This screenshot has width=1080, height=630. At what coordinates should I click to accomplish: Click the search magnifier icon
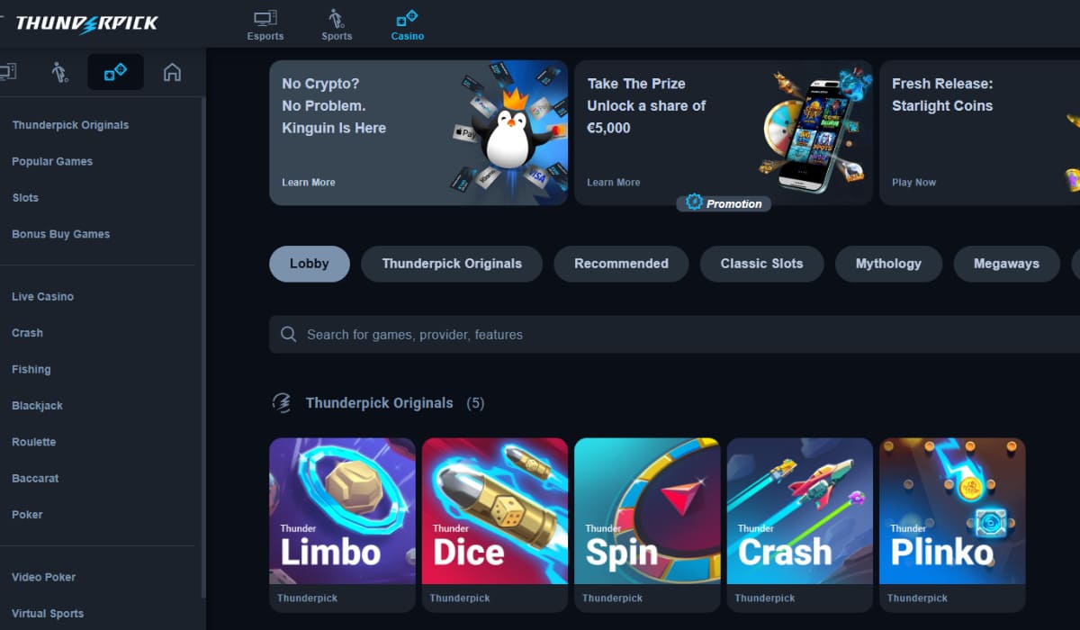coord(289,334)
